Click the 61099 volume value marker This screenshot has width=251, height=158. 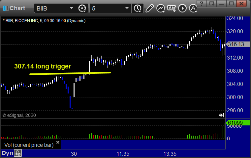point(237,123)
